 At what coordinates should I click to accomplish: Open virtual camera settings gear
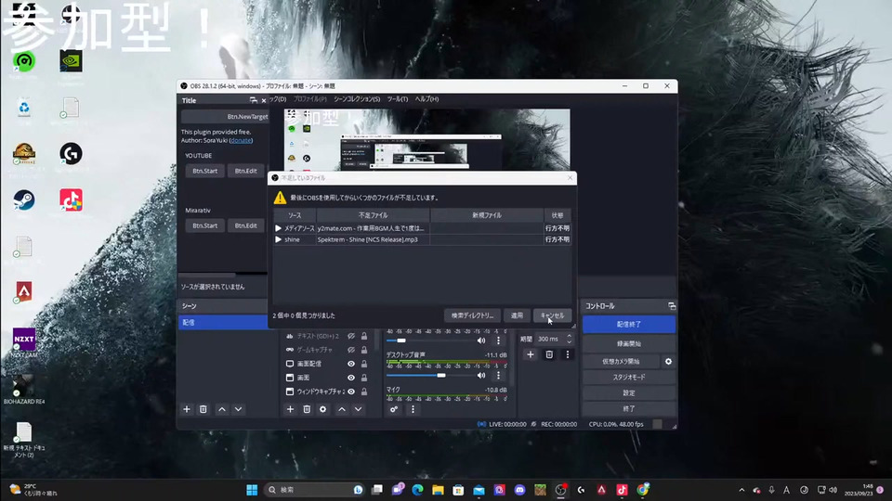click(668, 361)
